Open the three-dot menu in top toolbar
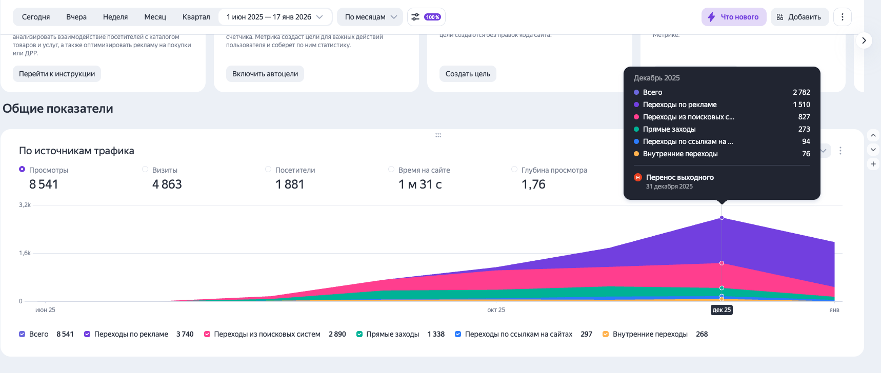This screenshot has width=881, height=373. click(842, 17)
